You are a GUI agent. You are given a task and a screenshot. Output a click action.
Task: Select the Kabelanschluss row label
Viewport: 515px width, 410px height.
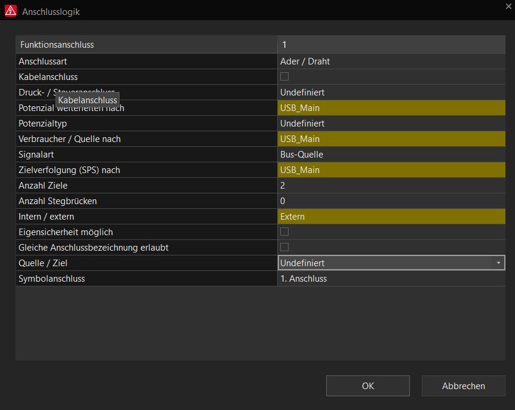pyautogui.click(x=146, y=77)
